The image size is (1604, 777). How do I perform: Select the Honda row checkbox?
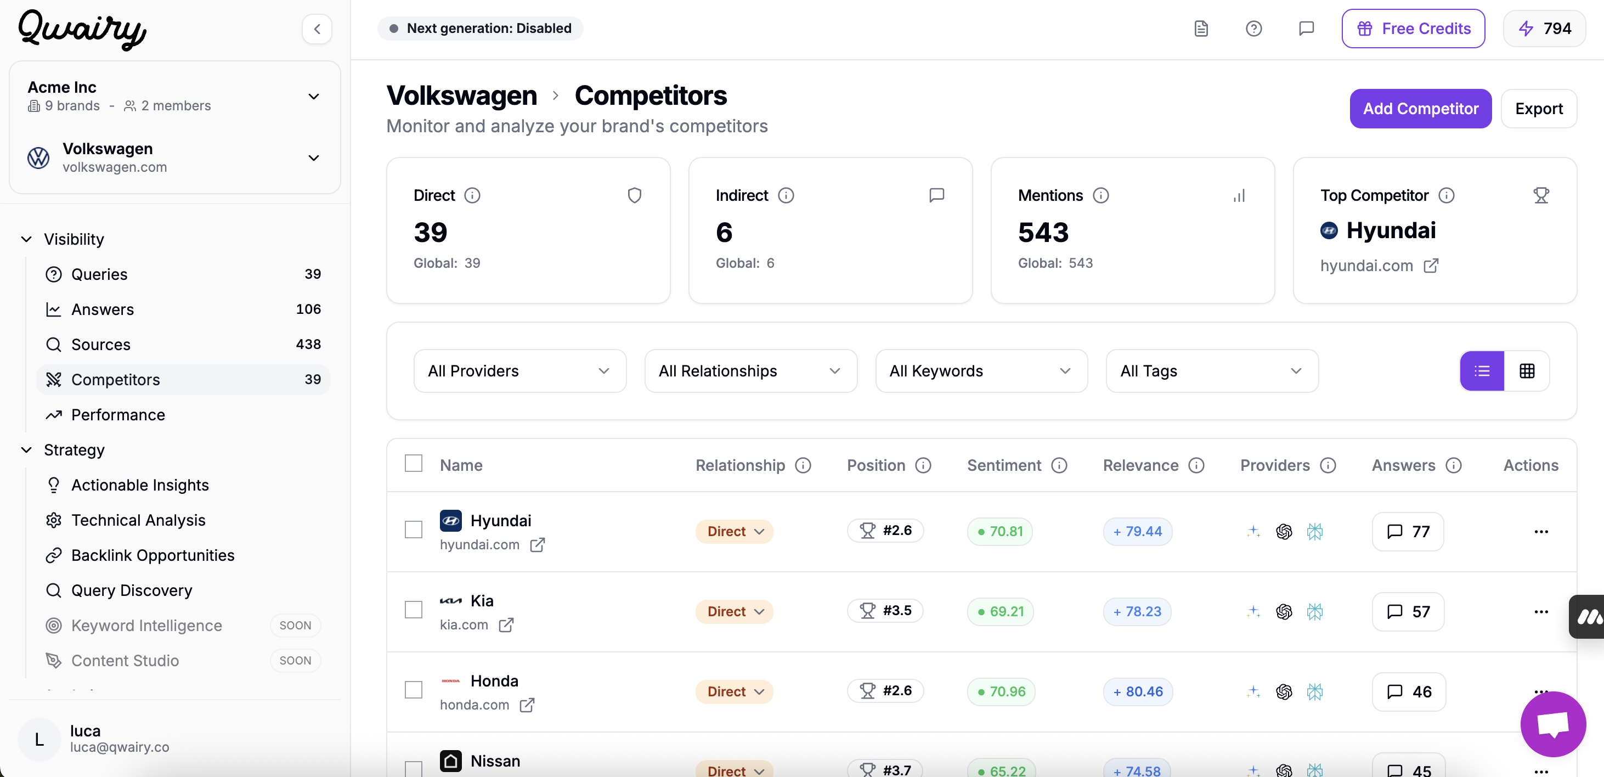point(414,690)
